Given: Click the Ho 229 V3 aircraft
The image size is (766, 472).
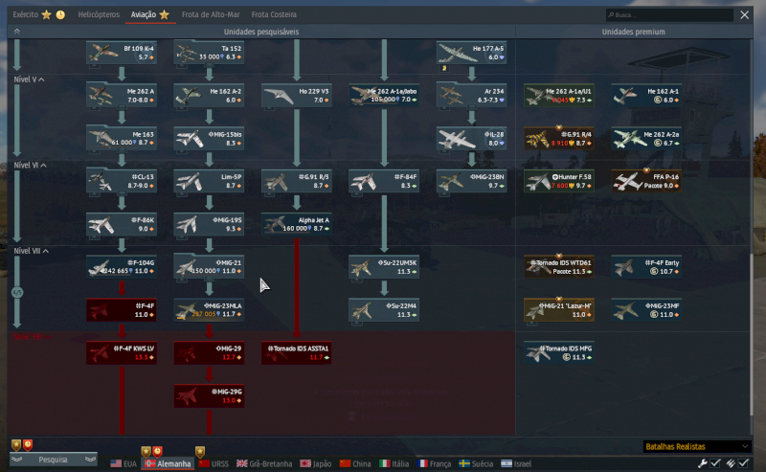Looking at the screenshot, I should click(296, 94).
